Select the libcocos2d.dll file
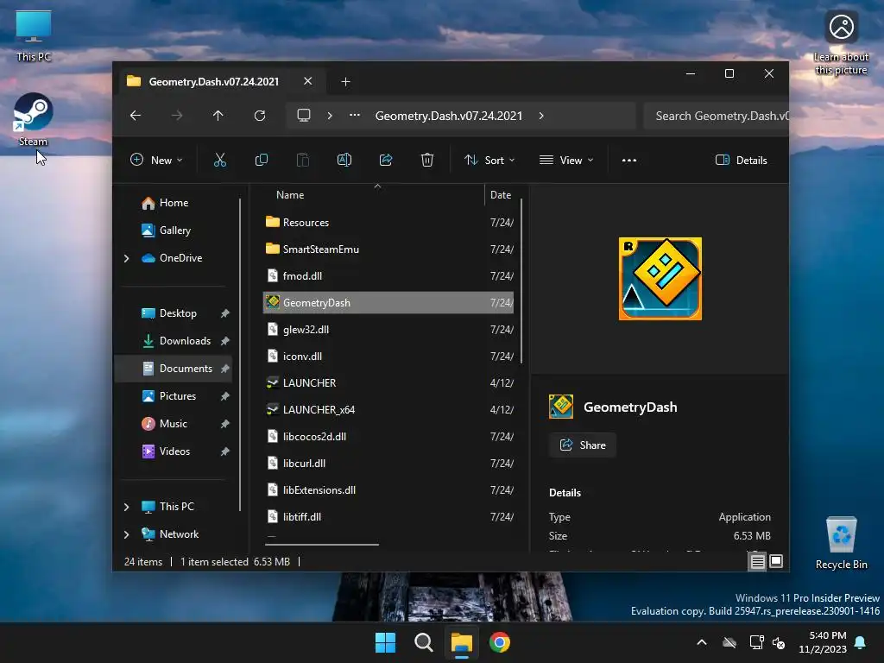 click(388, 436)
